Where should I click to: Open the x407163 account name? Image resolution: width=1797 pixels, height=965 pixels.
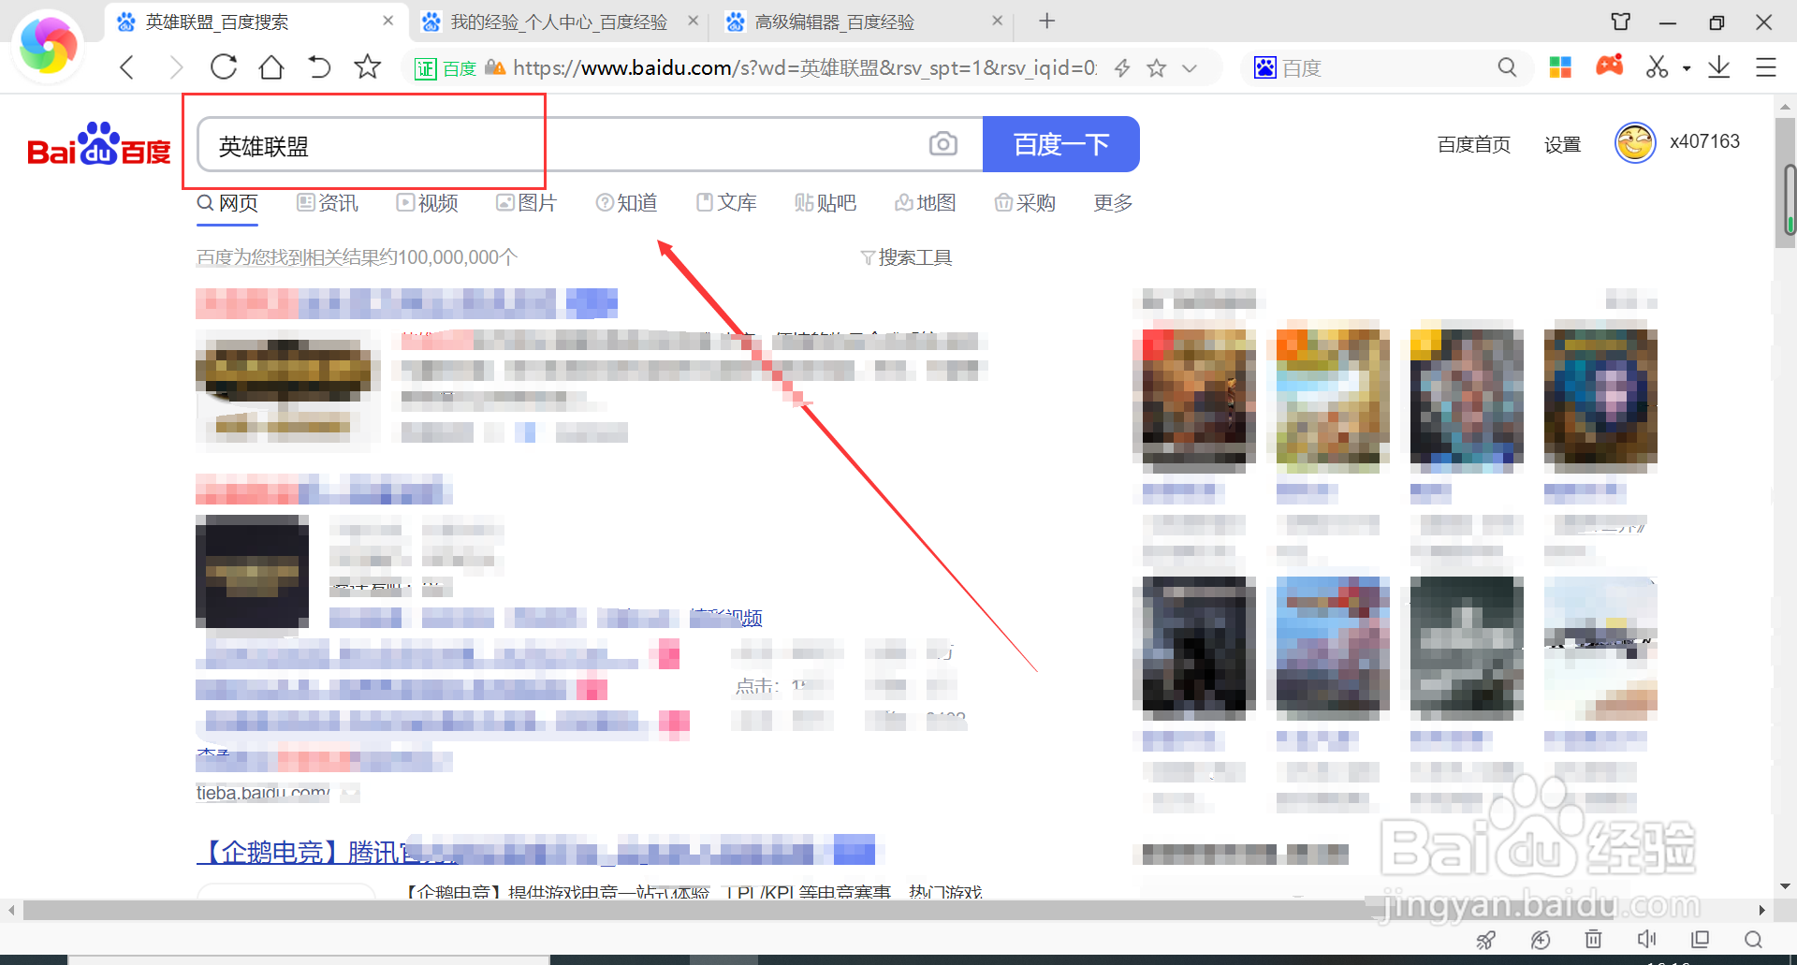click(x=1704, y=141)
